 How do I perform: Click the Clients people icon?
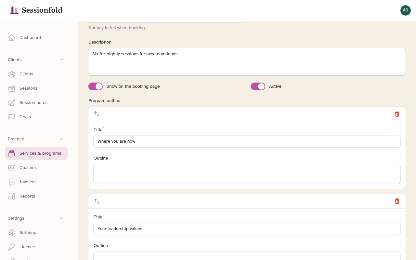(x=12, y=74)
